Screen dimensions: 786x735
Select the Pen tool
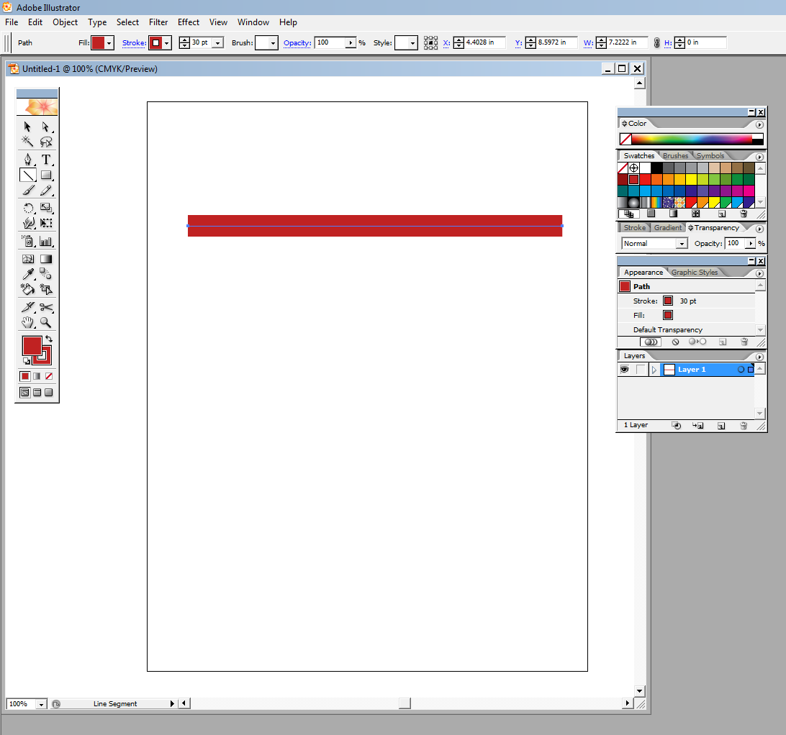[x=27, y=160]
